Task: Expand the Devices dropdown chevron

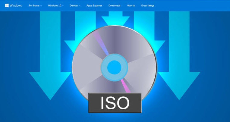Action: tap(80, 6)
